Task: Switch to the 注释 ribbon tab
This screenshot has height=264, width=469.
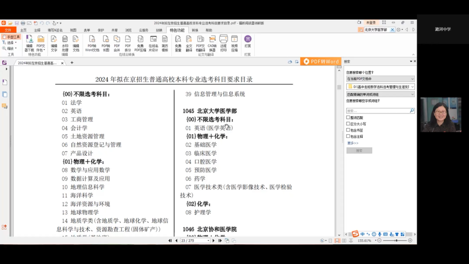Action: click(x=37, y=30)
